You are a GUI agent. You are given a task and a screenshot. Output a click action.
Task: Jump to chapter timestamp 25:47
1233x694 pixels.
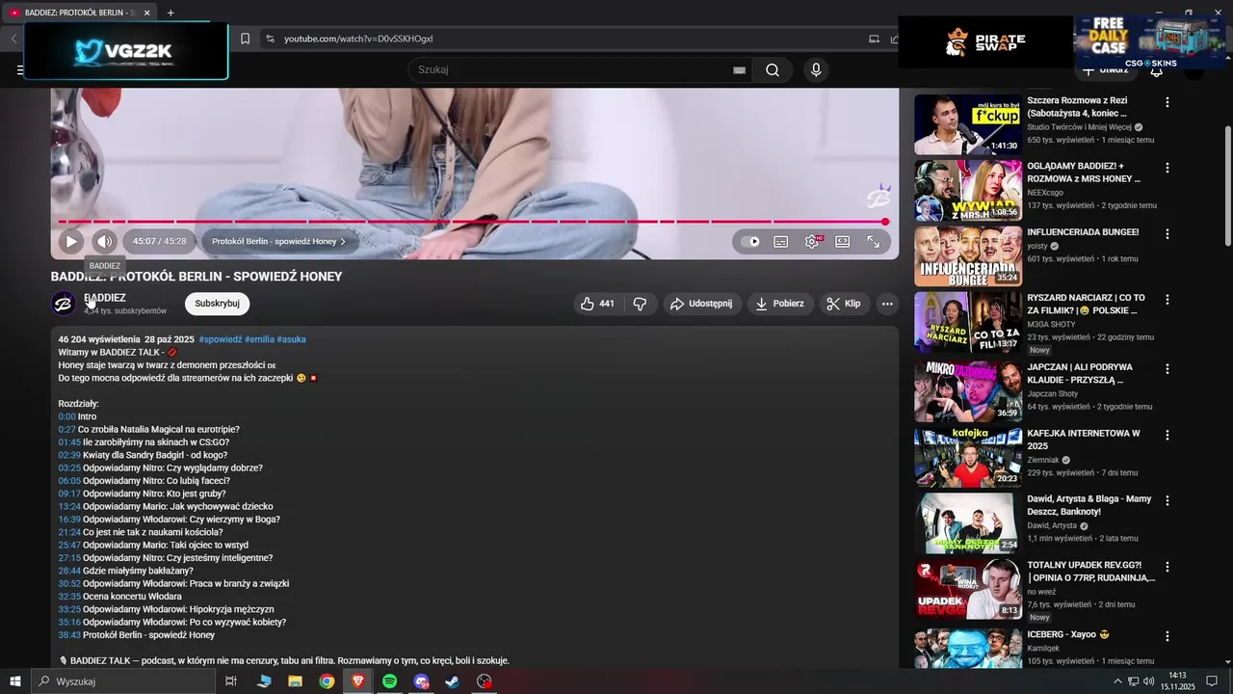coord(69,546)
